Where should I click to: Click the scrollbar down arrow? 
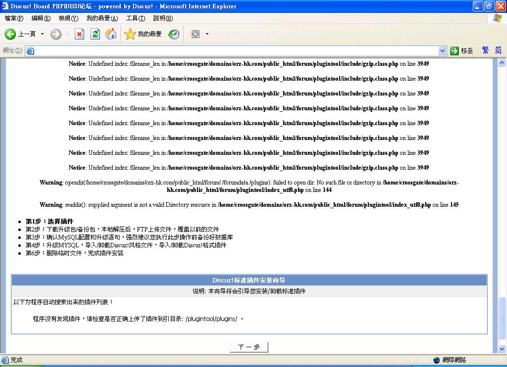click(502, 349)
